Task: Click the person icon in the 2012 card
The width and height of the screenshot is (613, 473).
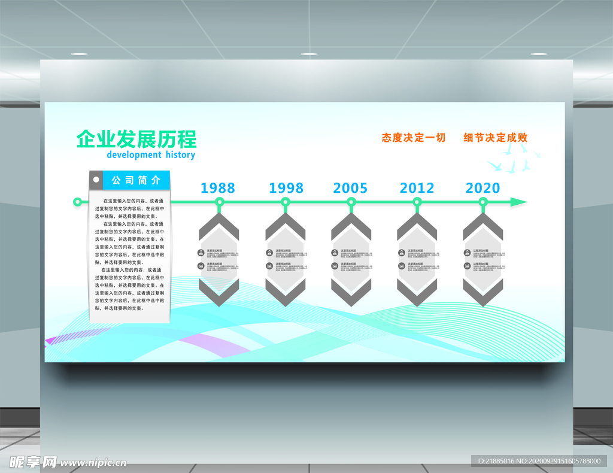Action: [402, 253]
